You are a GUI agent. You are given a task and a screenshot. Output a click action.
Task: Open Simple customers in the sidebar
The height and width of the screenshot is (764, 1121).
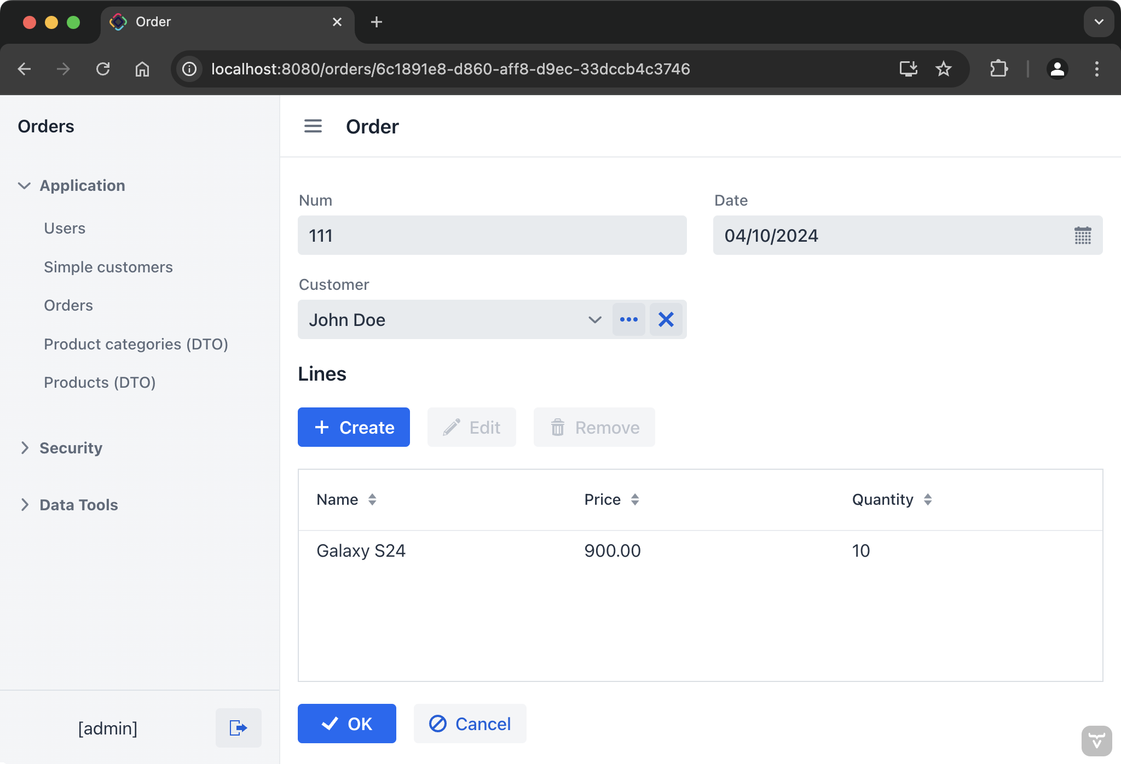click(x=108, y=267)
